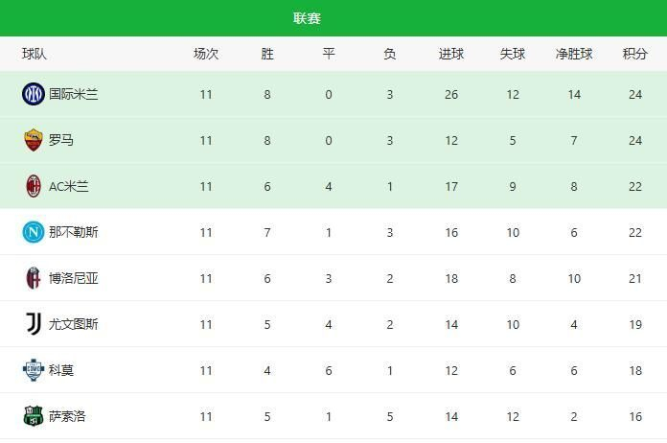
Task: Click the 球队 column header
Action: 35,54
